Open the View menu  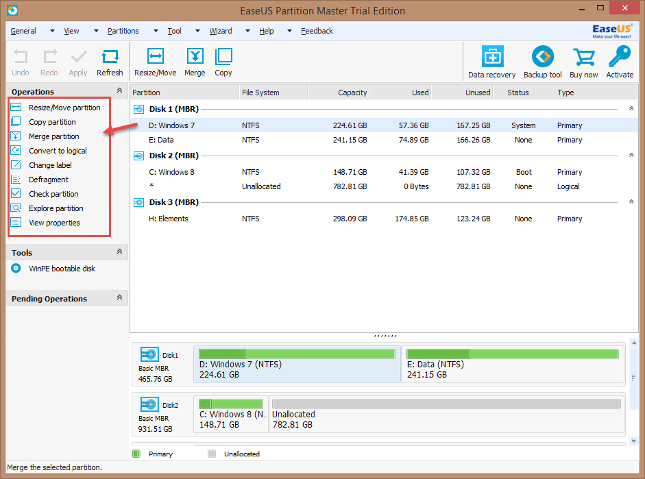[71, 31]
